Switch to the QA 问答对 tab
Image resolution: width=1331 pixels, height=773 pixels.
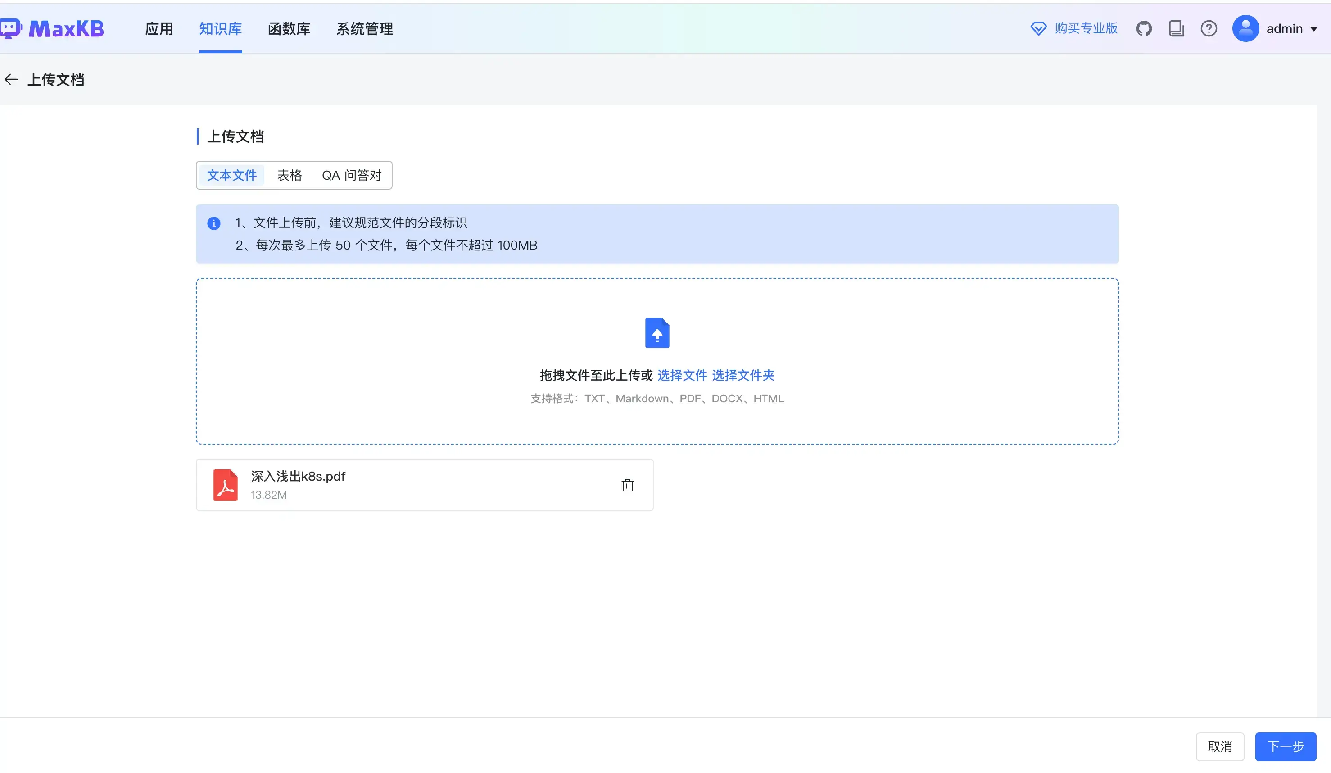pos(352,175)
